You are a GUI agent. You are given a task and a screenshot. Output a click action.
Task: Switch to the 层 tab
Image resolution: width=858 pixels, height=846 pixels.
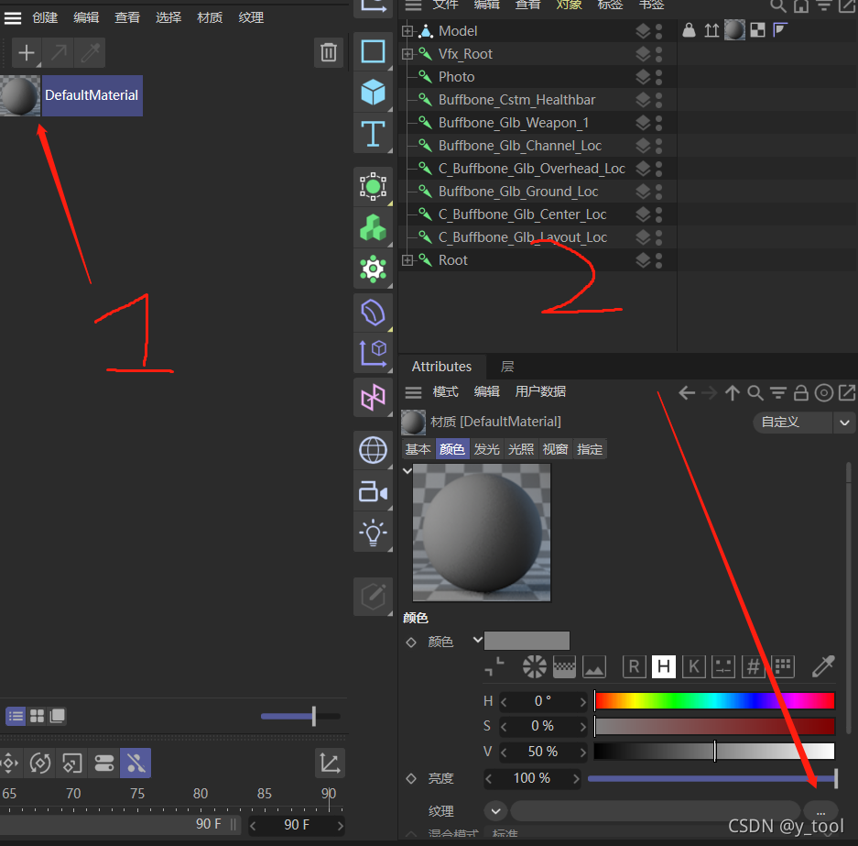click(x=507, y=367)
